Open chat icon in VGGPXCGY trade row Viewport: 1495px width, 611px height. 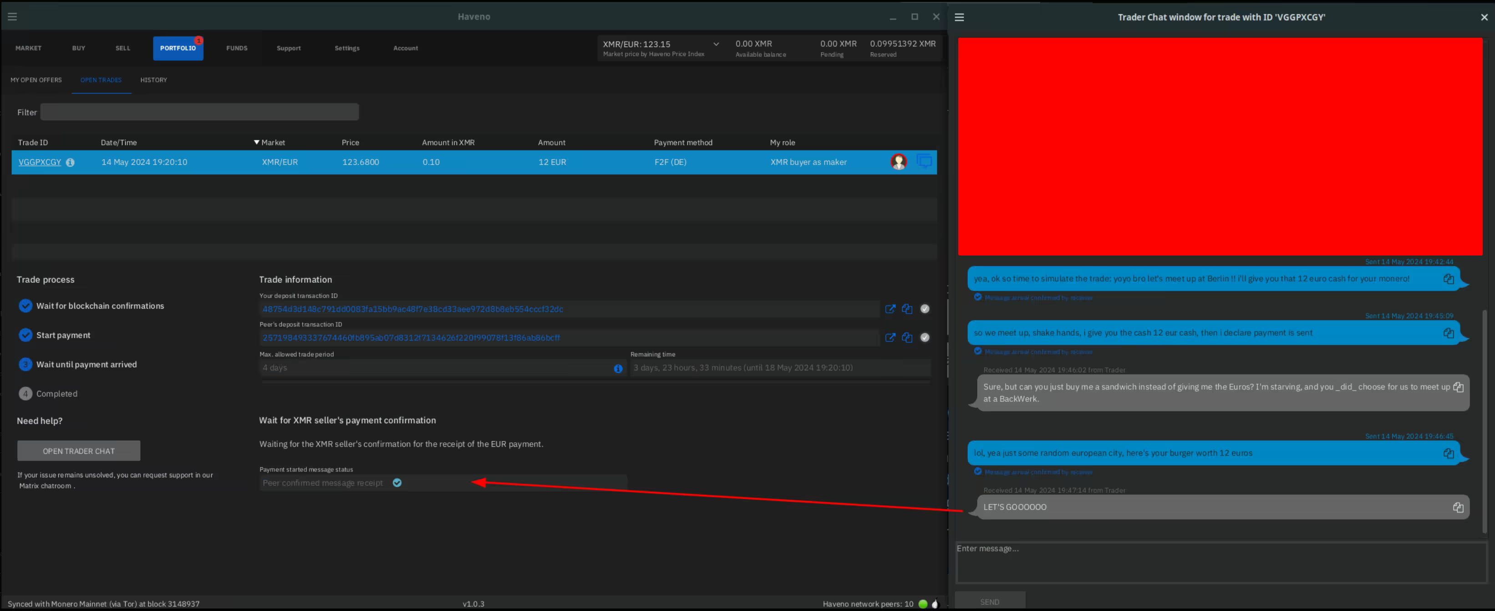coord(924,161)
